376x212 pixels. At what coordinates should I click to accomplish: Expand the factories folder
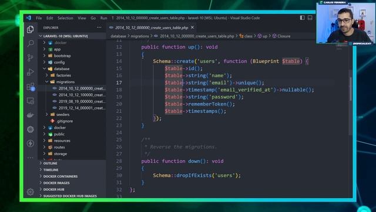coord(72,75)
